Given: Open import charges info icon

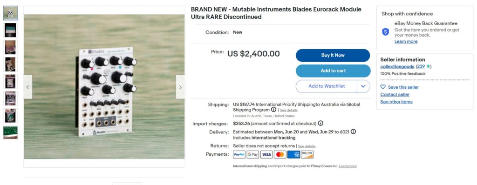Looking at the screenshot, I should click(320, 123).
